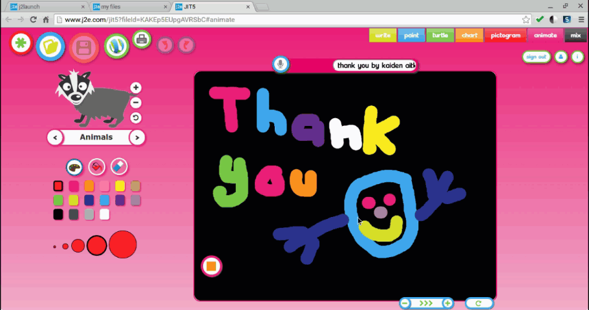The width and height of the screenshot is (589, 310).
Task: Click the file name text field
Action: (375, 66)
